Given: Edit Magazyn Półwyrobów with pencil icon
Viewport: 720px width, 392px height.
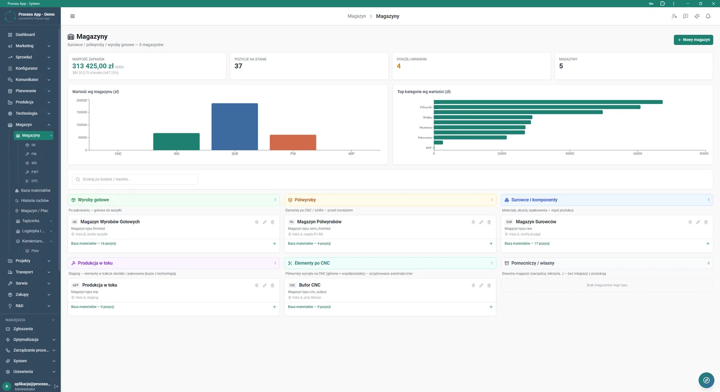Looking at the screenshot, I should (x=481, y=222).
